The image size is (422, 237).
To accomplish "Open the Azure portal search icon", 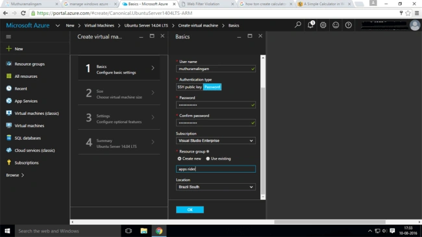I will (297, 25).
